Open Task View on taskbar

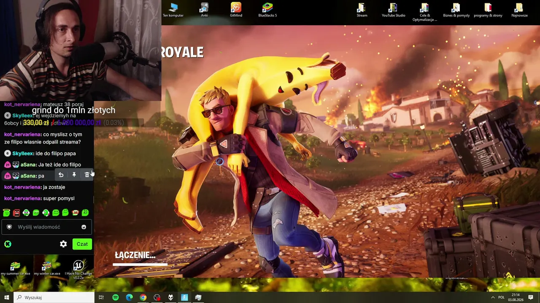(101, 298)
